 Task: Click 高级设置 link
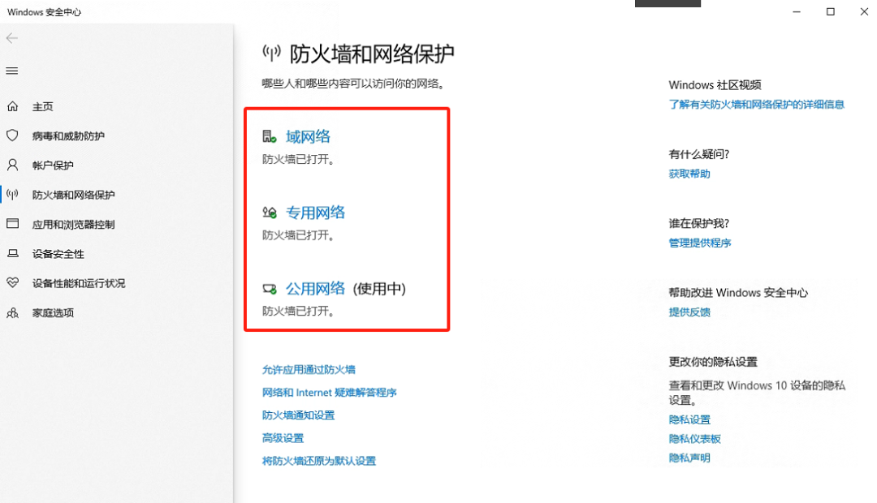[x=283, y=438]
